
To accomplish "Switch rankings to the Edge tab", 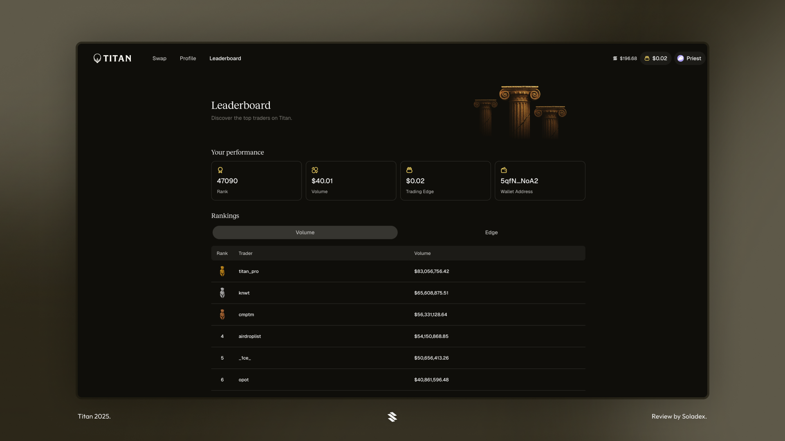I will (491, 232).
